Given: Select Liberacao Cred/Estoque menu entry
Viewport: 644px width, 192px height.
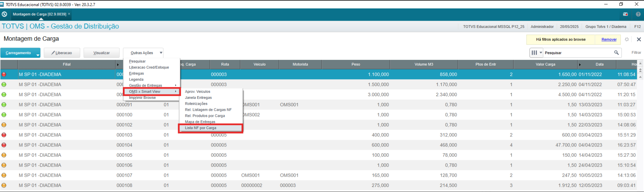Looking at the screenshot, I should (x=149, y=67).
